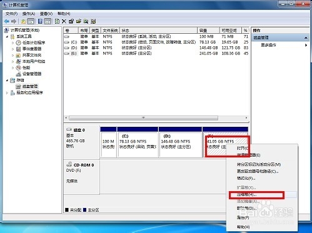The image size is (312, 233).
Task: Select 设备管理器 in the tree
Action: pyautogui.click(x=32, y=74)
